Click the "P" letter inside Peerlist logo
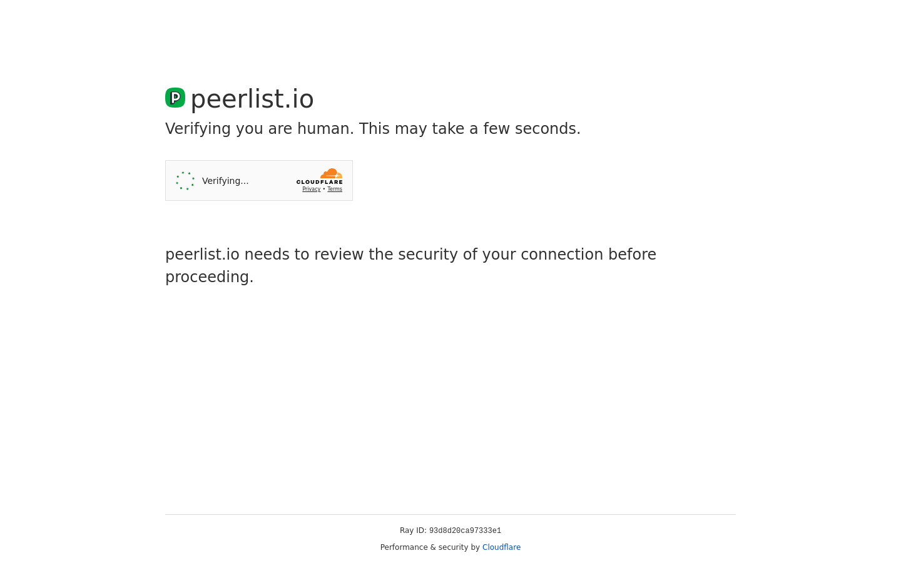The image size is (901, 563). pos(176,98)
